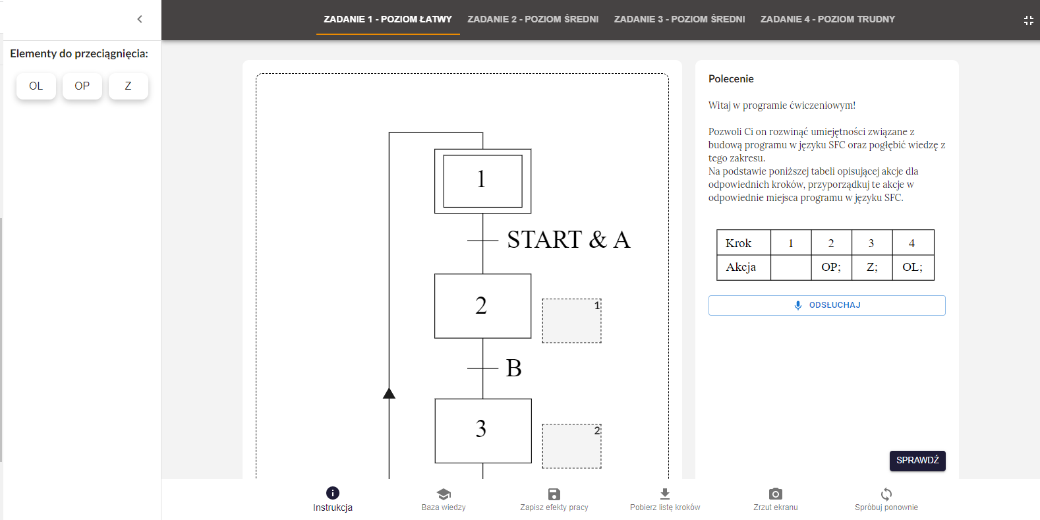
Task: Select the OL draggable element
Action: tap(36, 86)
